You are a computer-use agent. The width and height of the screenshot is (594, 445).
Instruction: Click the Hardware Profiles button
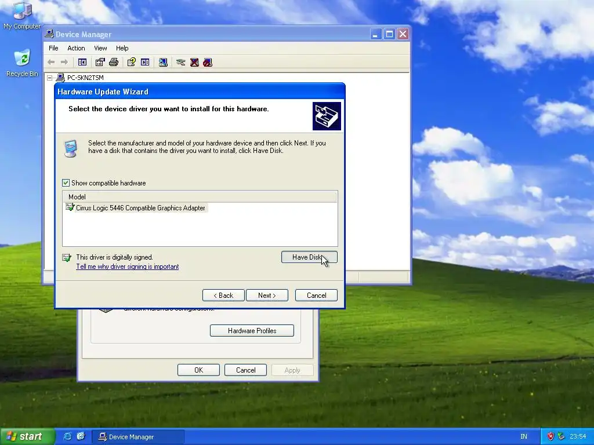click(252, 331)
